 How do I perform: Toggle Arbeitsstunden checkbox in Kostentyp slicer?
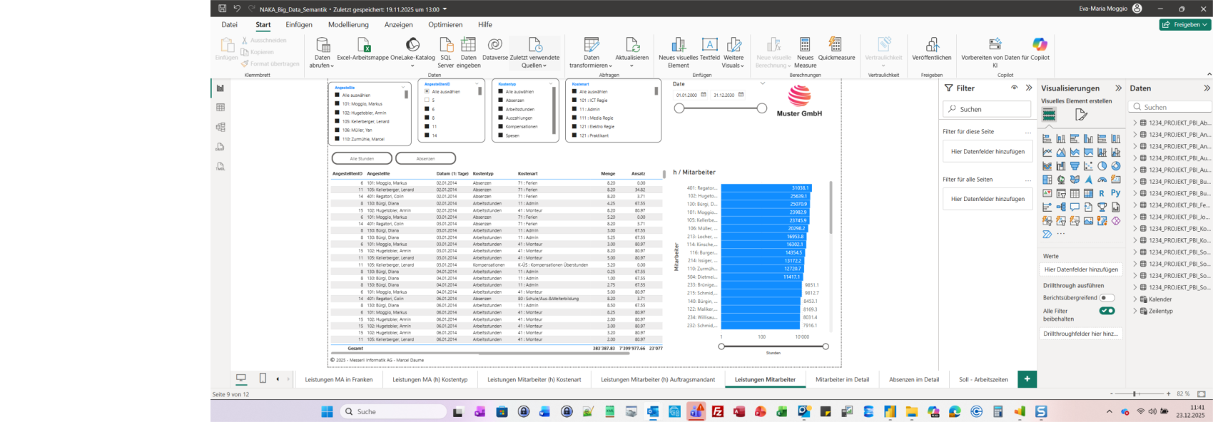pyautogui.click(x=501, y=109)
